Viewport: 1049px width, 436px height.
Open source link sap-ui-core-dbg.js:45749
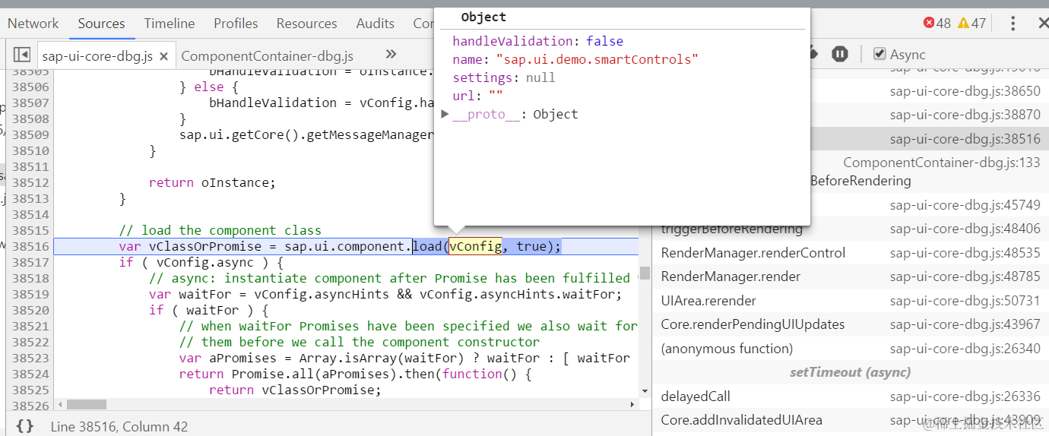[965, 205]
